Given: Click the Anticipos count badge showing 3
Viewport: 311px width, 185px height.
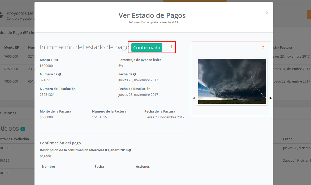Looking at the screenshot, I should [23, 129].
